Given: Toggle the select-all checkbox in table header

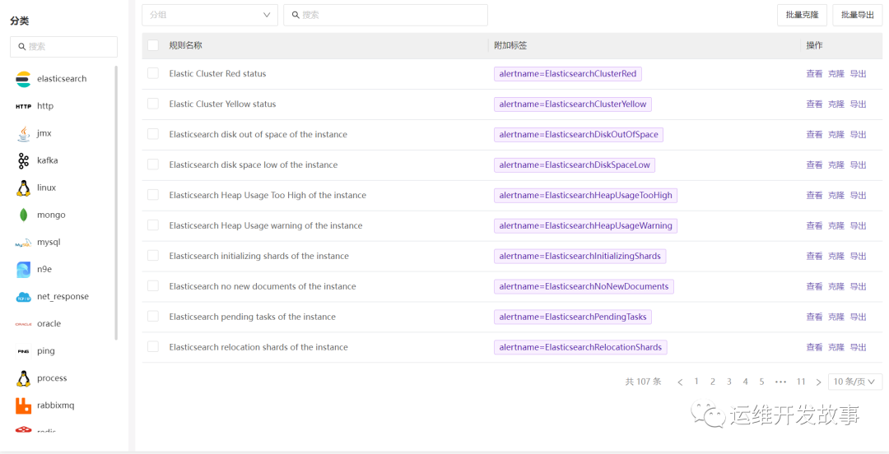Looking at the screenshot, I should tap(153, 45).
